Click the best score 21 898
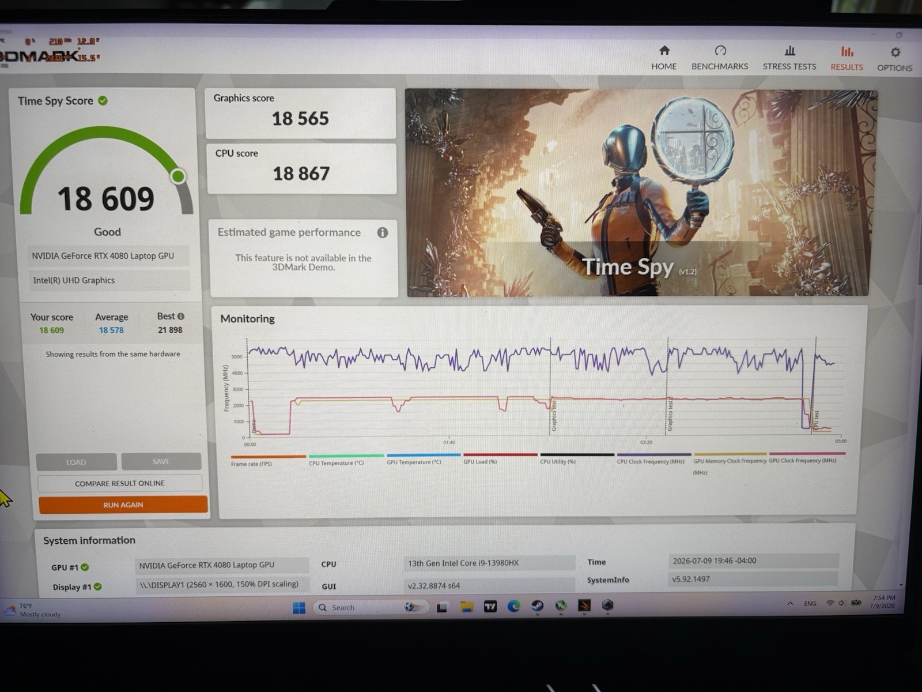 click(170, 330)
